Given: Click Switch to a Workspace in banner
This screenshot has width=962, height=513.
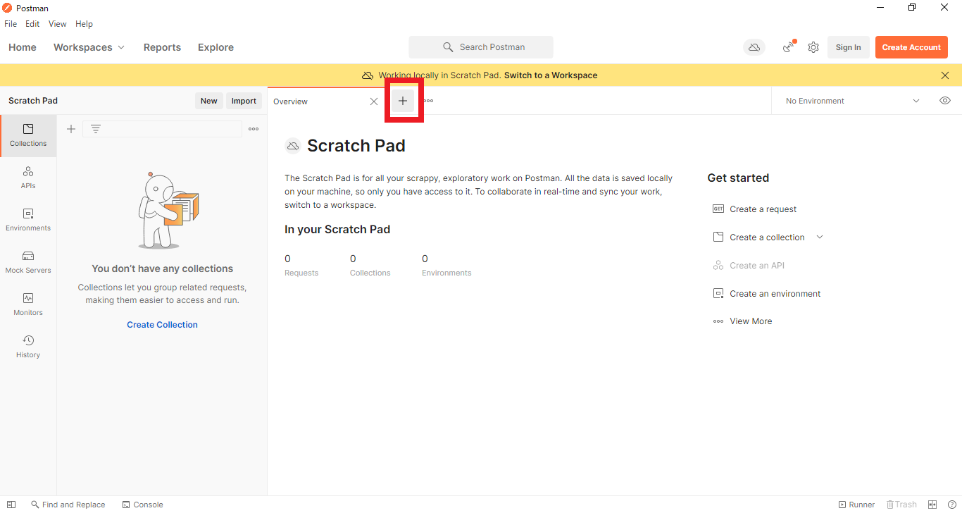Looking at the screenshot, I should 551,75.
